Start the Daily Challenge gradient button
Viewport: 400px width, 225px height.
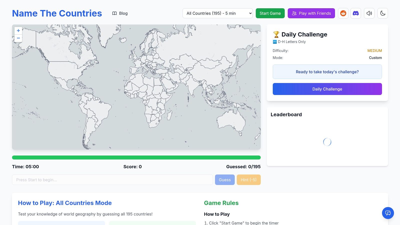(327, 89)
